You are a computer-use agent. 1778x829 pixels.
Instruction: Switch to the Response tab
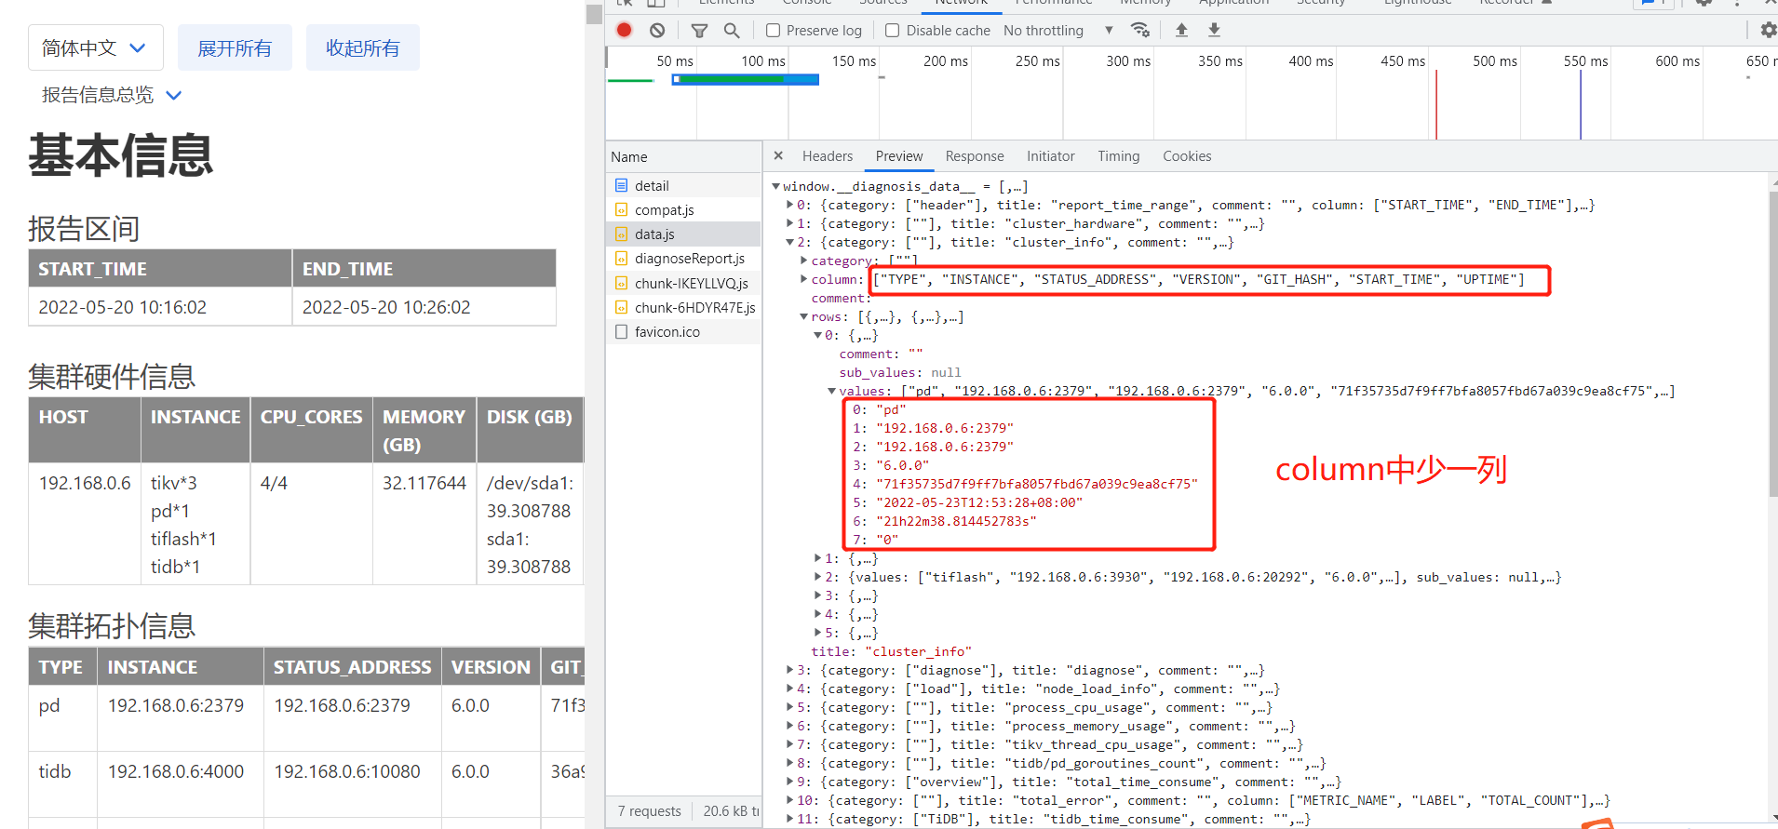coord(974,156)
